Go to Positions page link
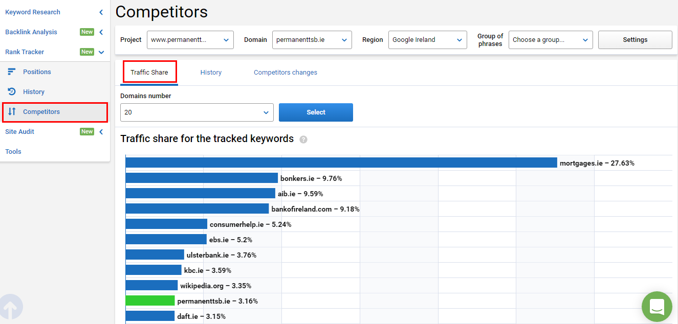 tap(37, 72)
